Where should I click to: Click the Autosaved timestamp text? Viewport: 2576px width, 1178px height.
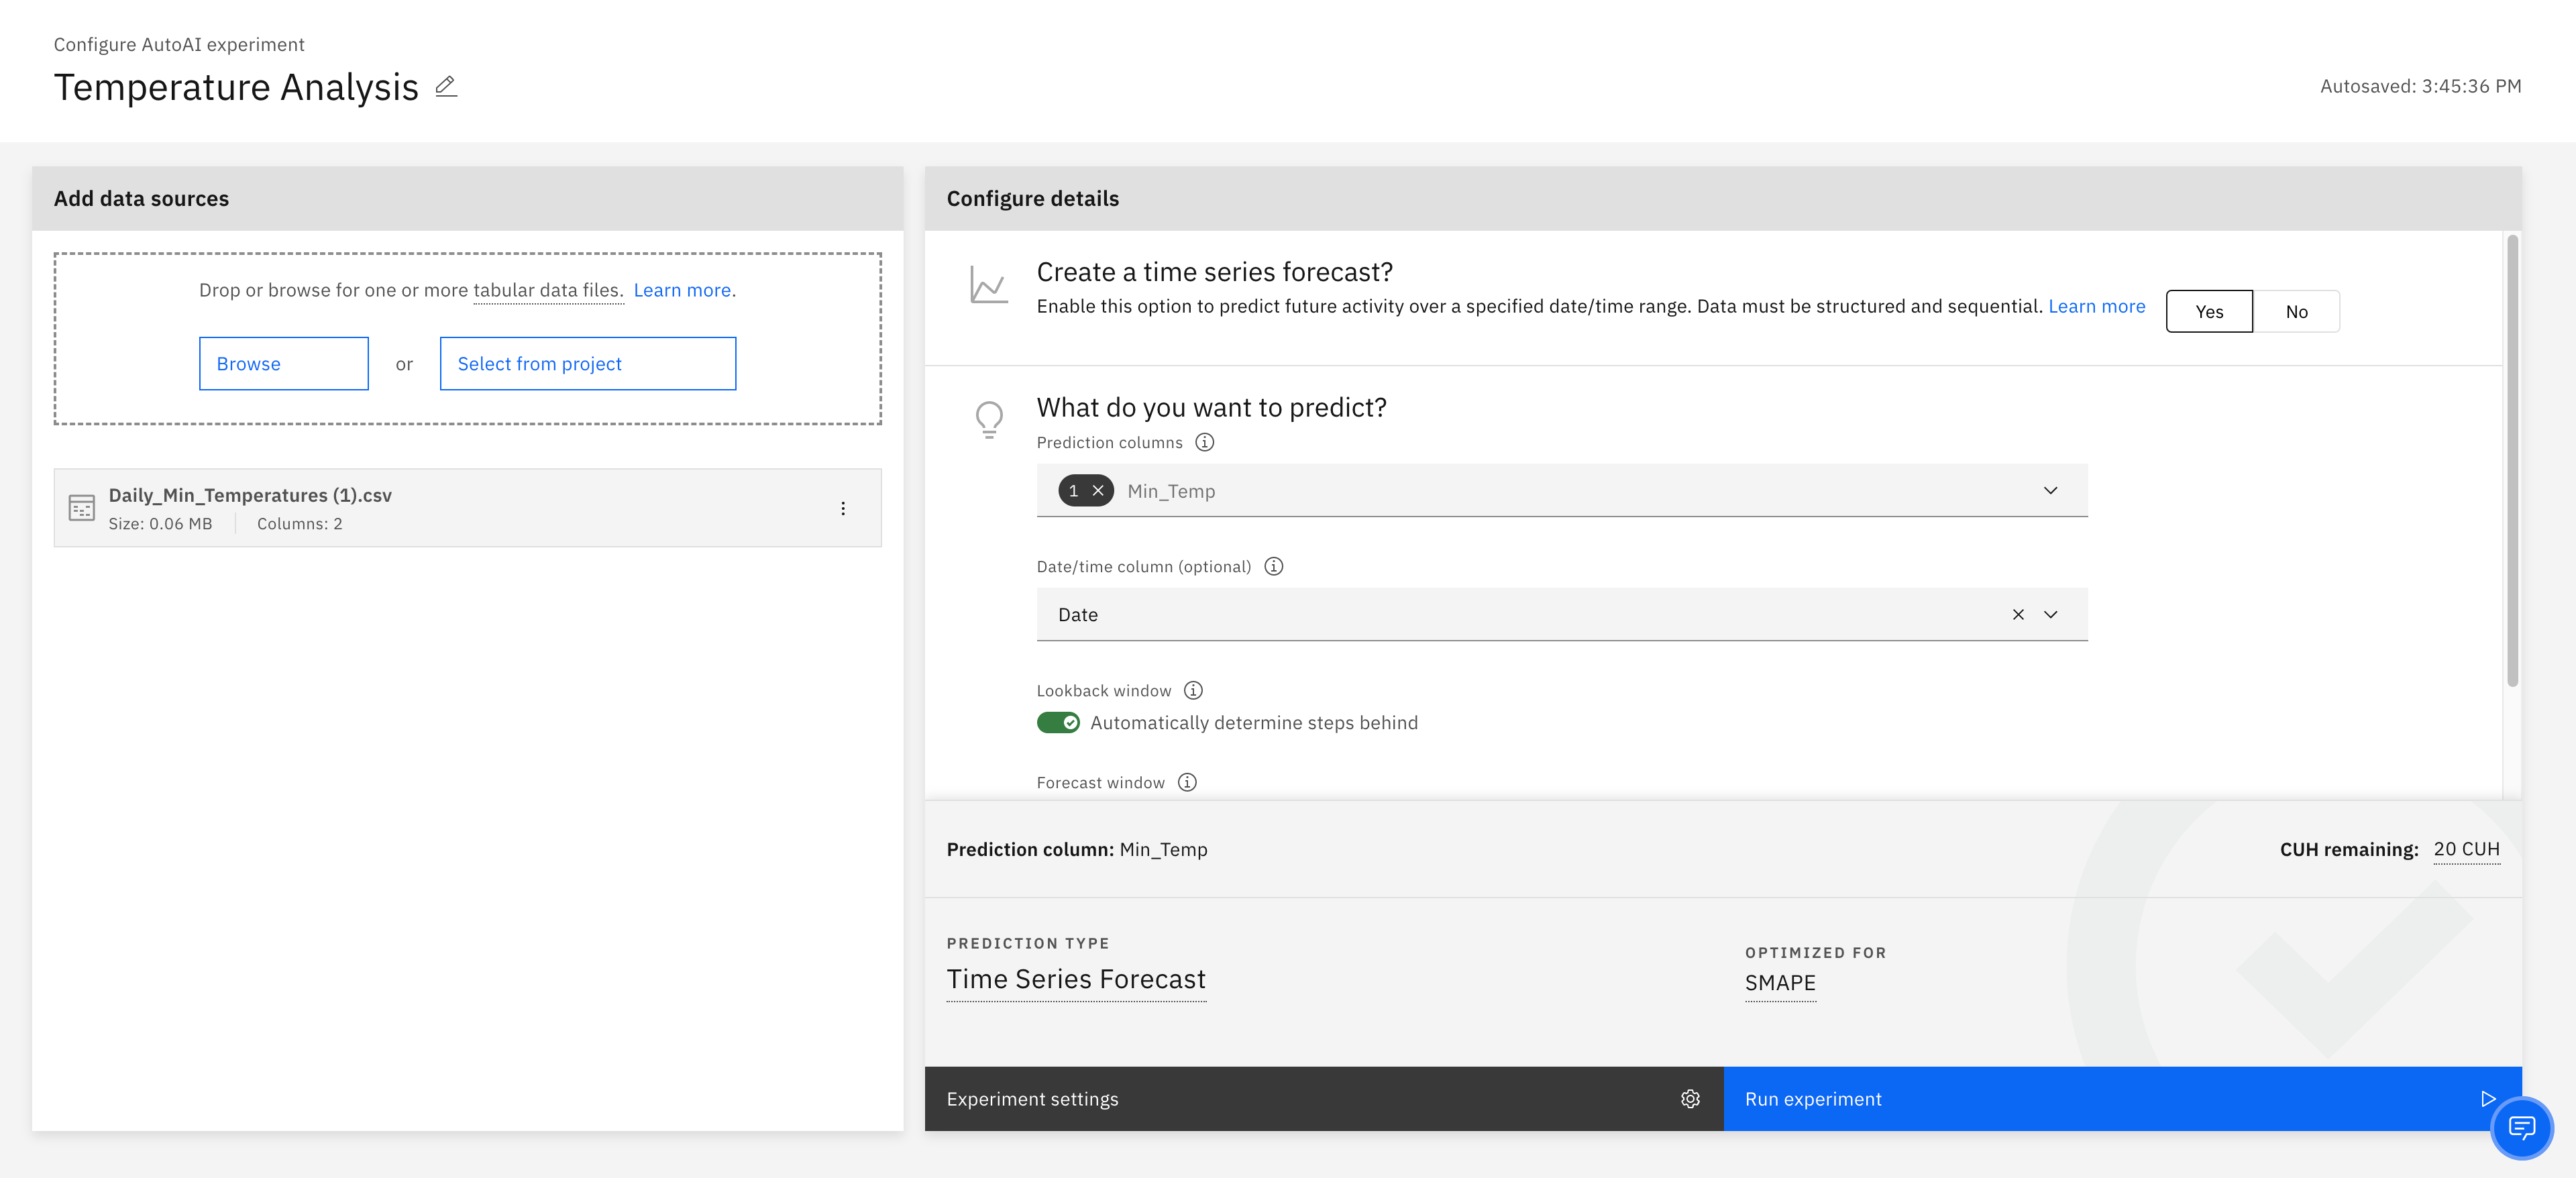click(2420, 86)
